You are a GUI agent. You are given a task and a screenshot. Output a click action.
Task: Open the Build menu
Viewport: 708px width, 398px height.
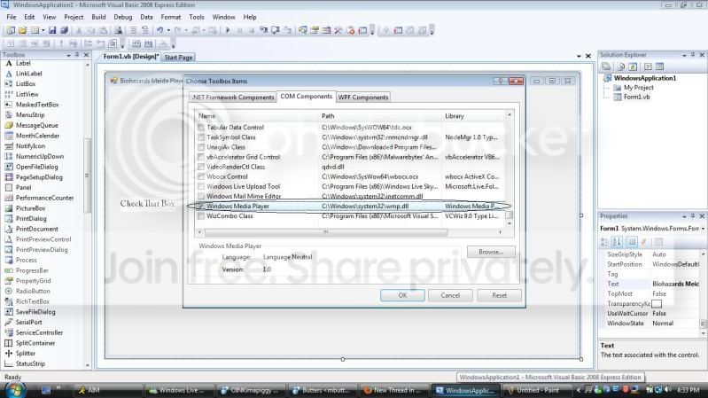click(x=98, y=17)
